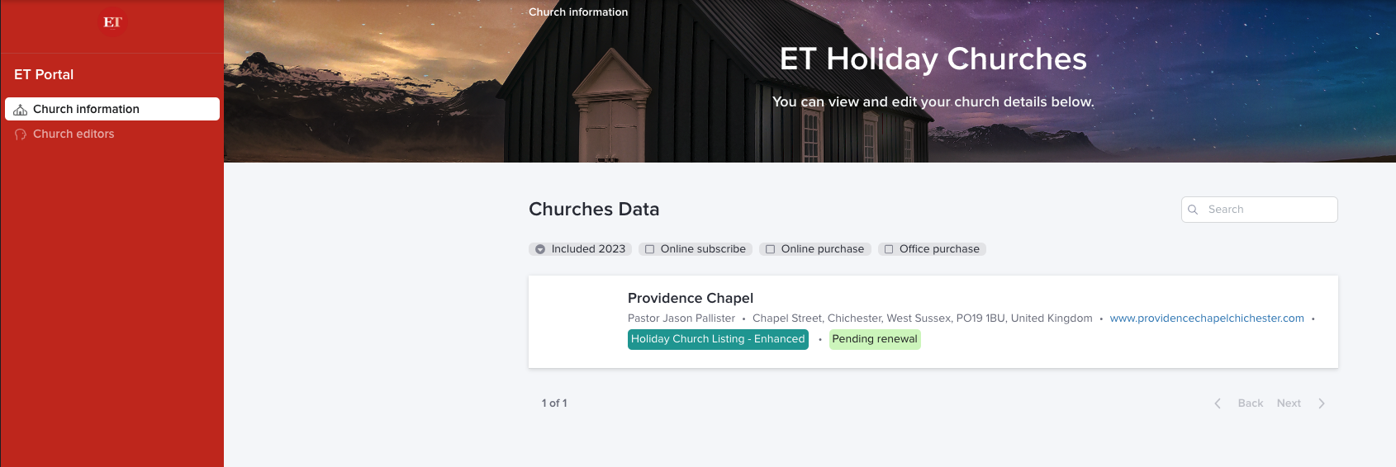Click the Pending renewal status badge
The height and width of the screenshot is (467, 1396).
coord(874,339)
